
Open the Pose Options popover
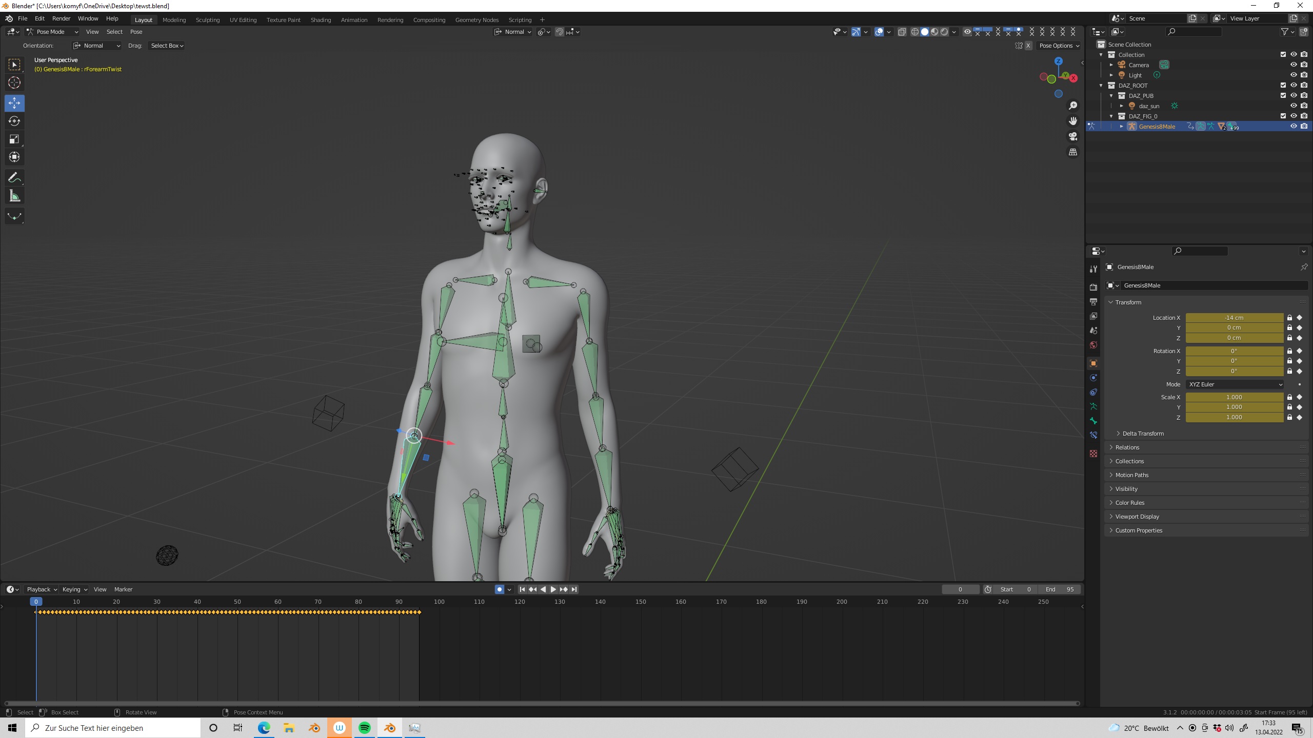pos(1059,46)
